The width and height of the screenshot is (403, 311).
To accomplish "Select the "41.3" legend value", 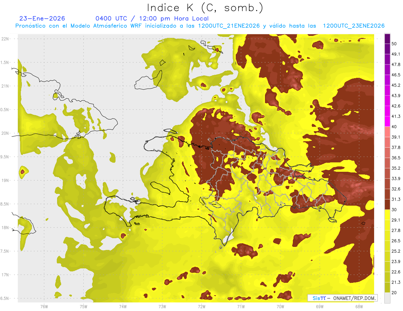I will (396, 116).
